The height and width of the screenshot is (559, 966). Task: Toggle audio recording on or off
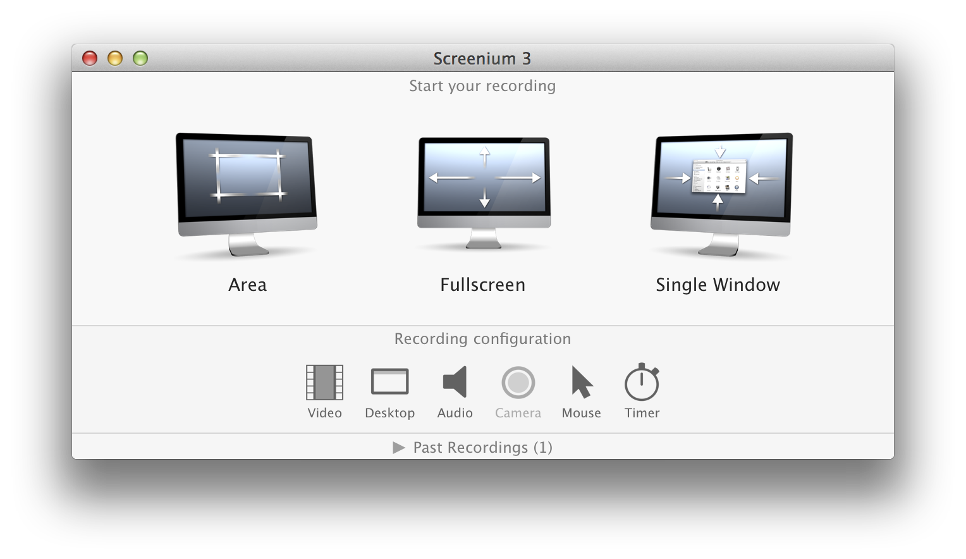455,383
